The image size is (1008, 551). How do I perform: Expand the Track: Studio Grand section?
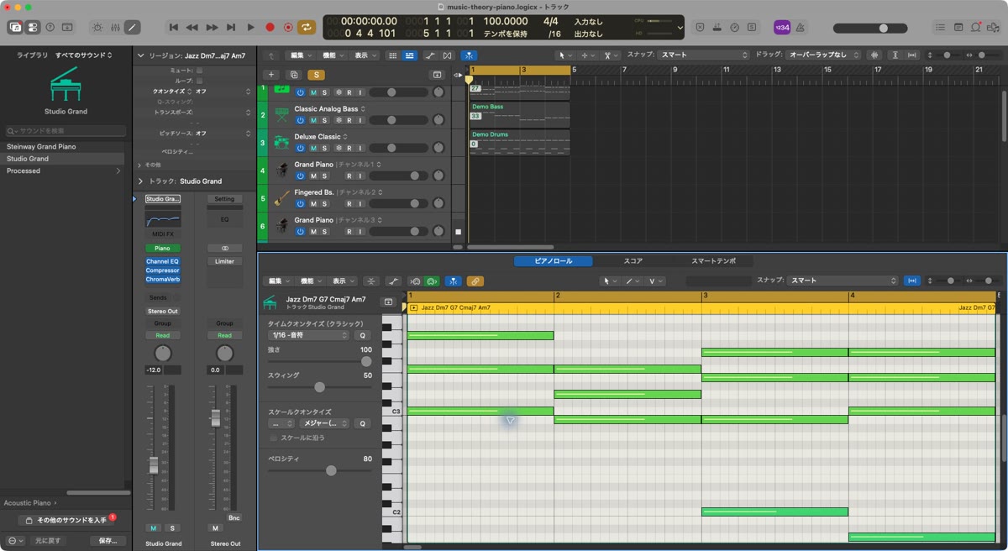(x=140, y=181)
